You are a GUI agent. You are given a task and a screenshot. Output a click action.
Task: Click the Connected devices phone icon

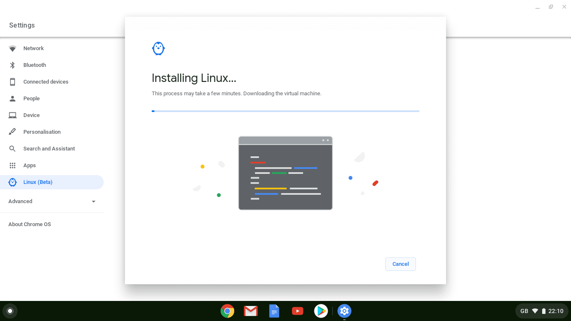[13, 82]
